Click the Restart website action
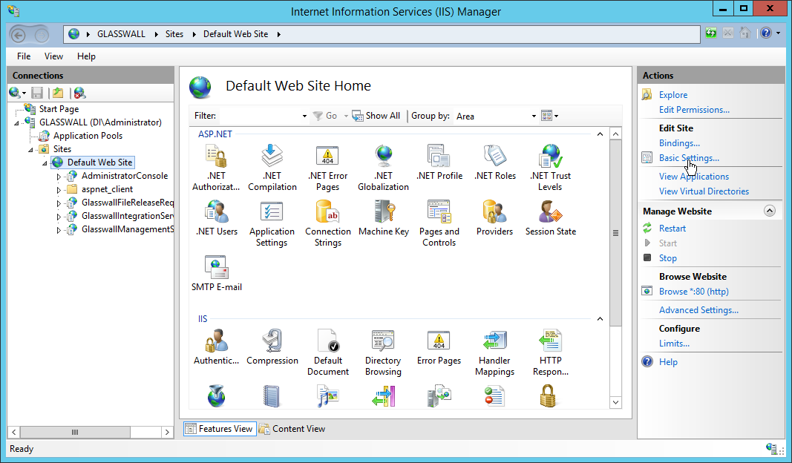 (x=672, y=229)
